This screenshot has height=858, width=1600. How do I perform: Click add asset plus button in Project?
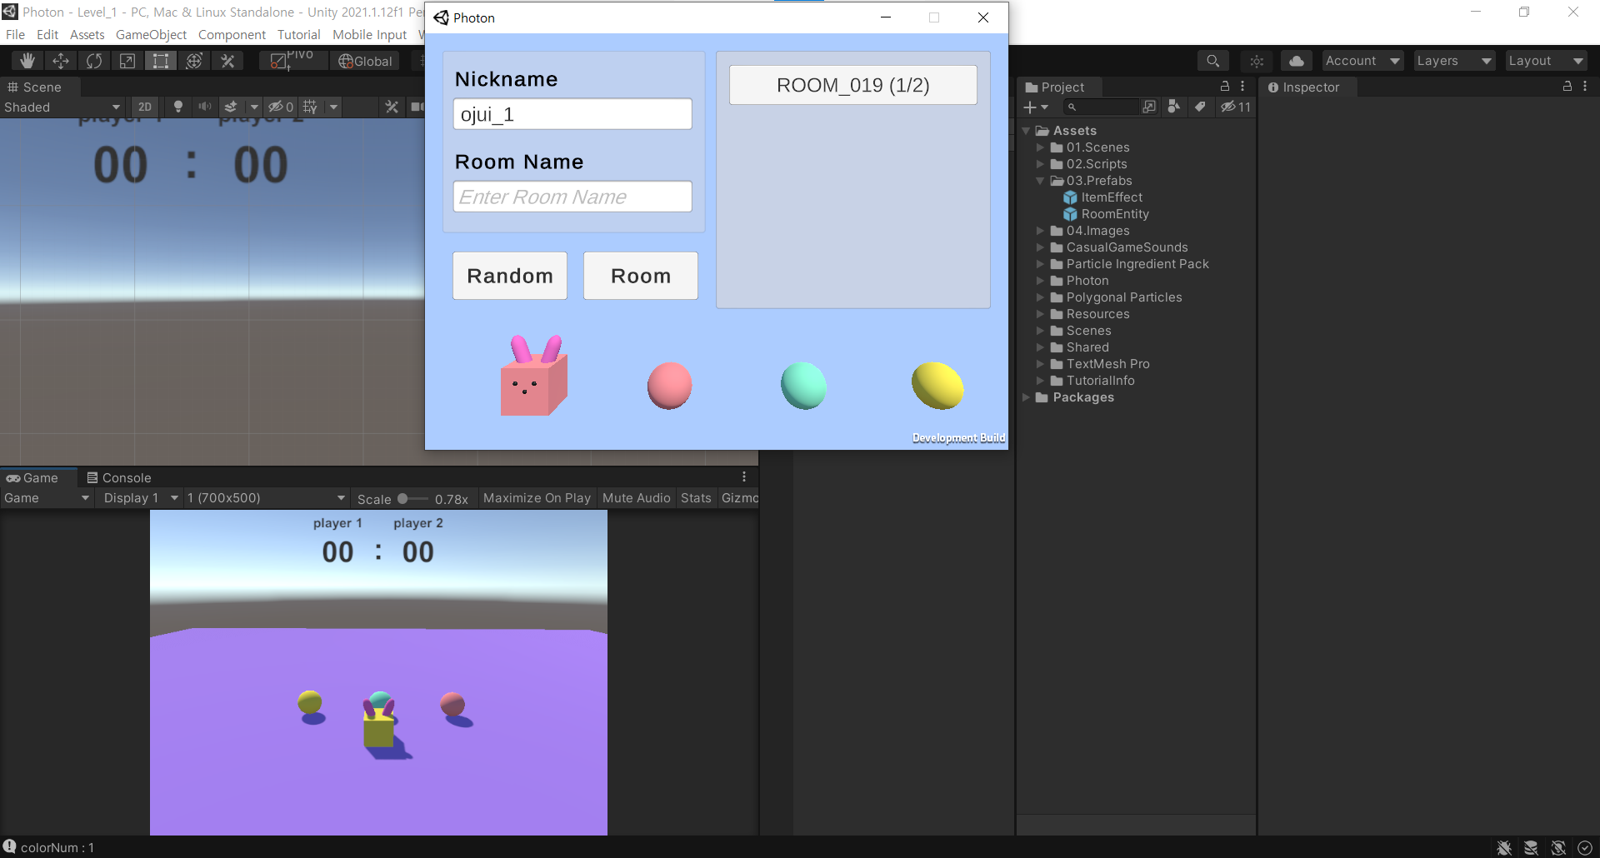[x=1036, y=107]
